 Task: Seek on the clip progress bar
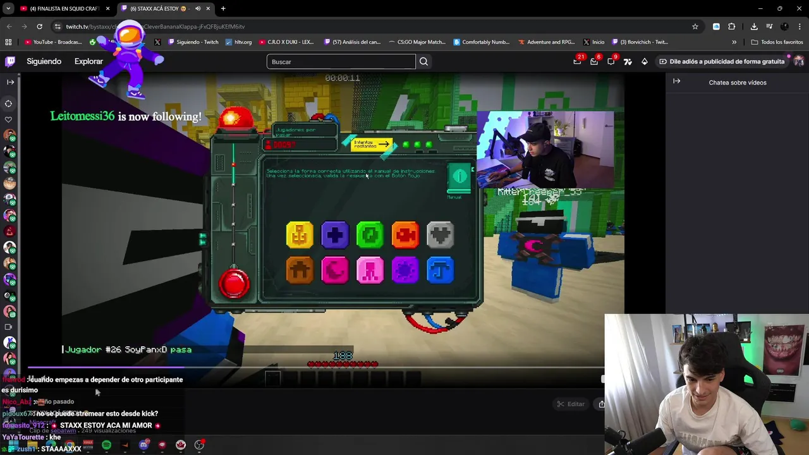[316, 367]
